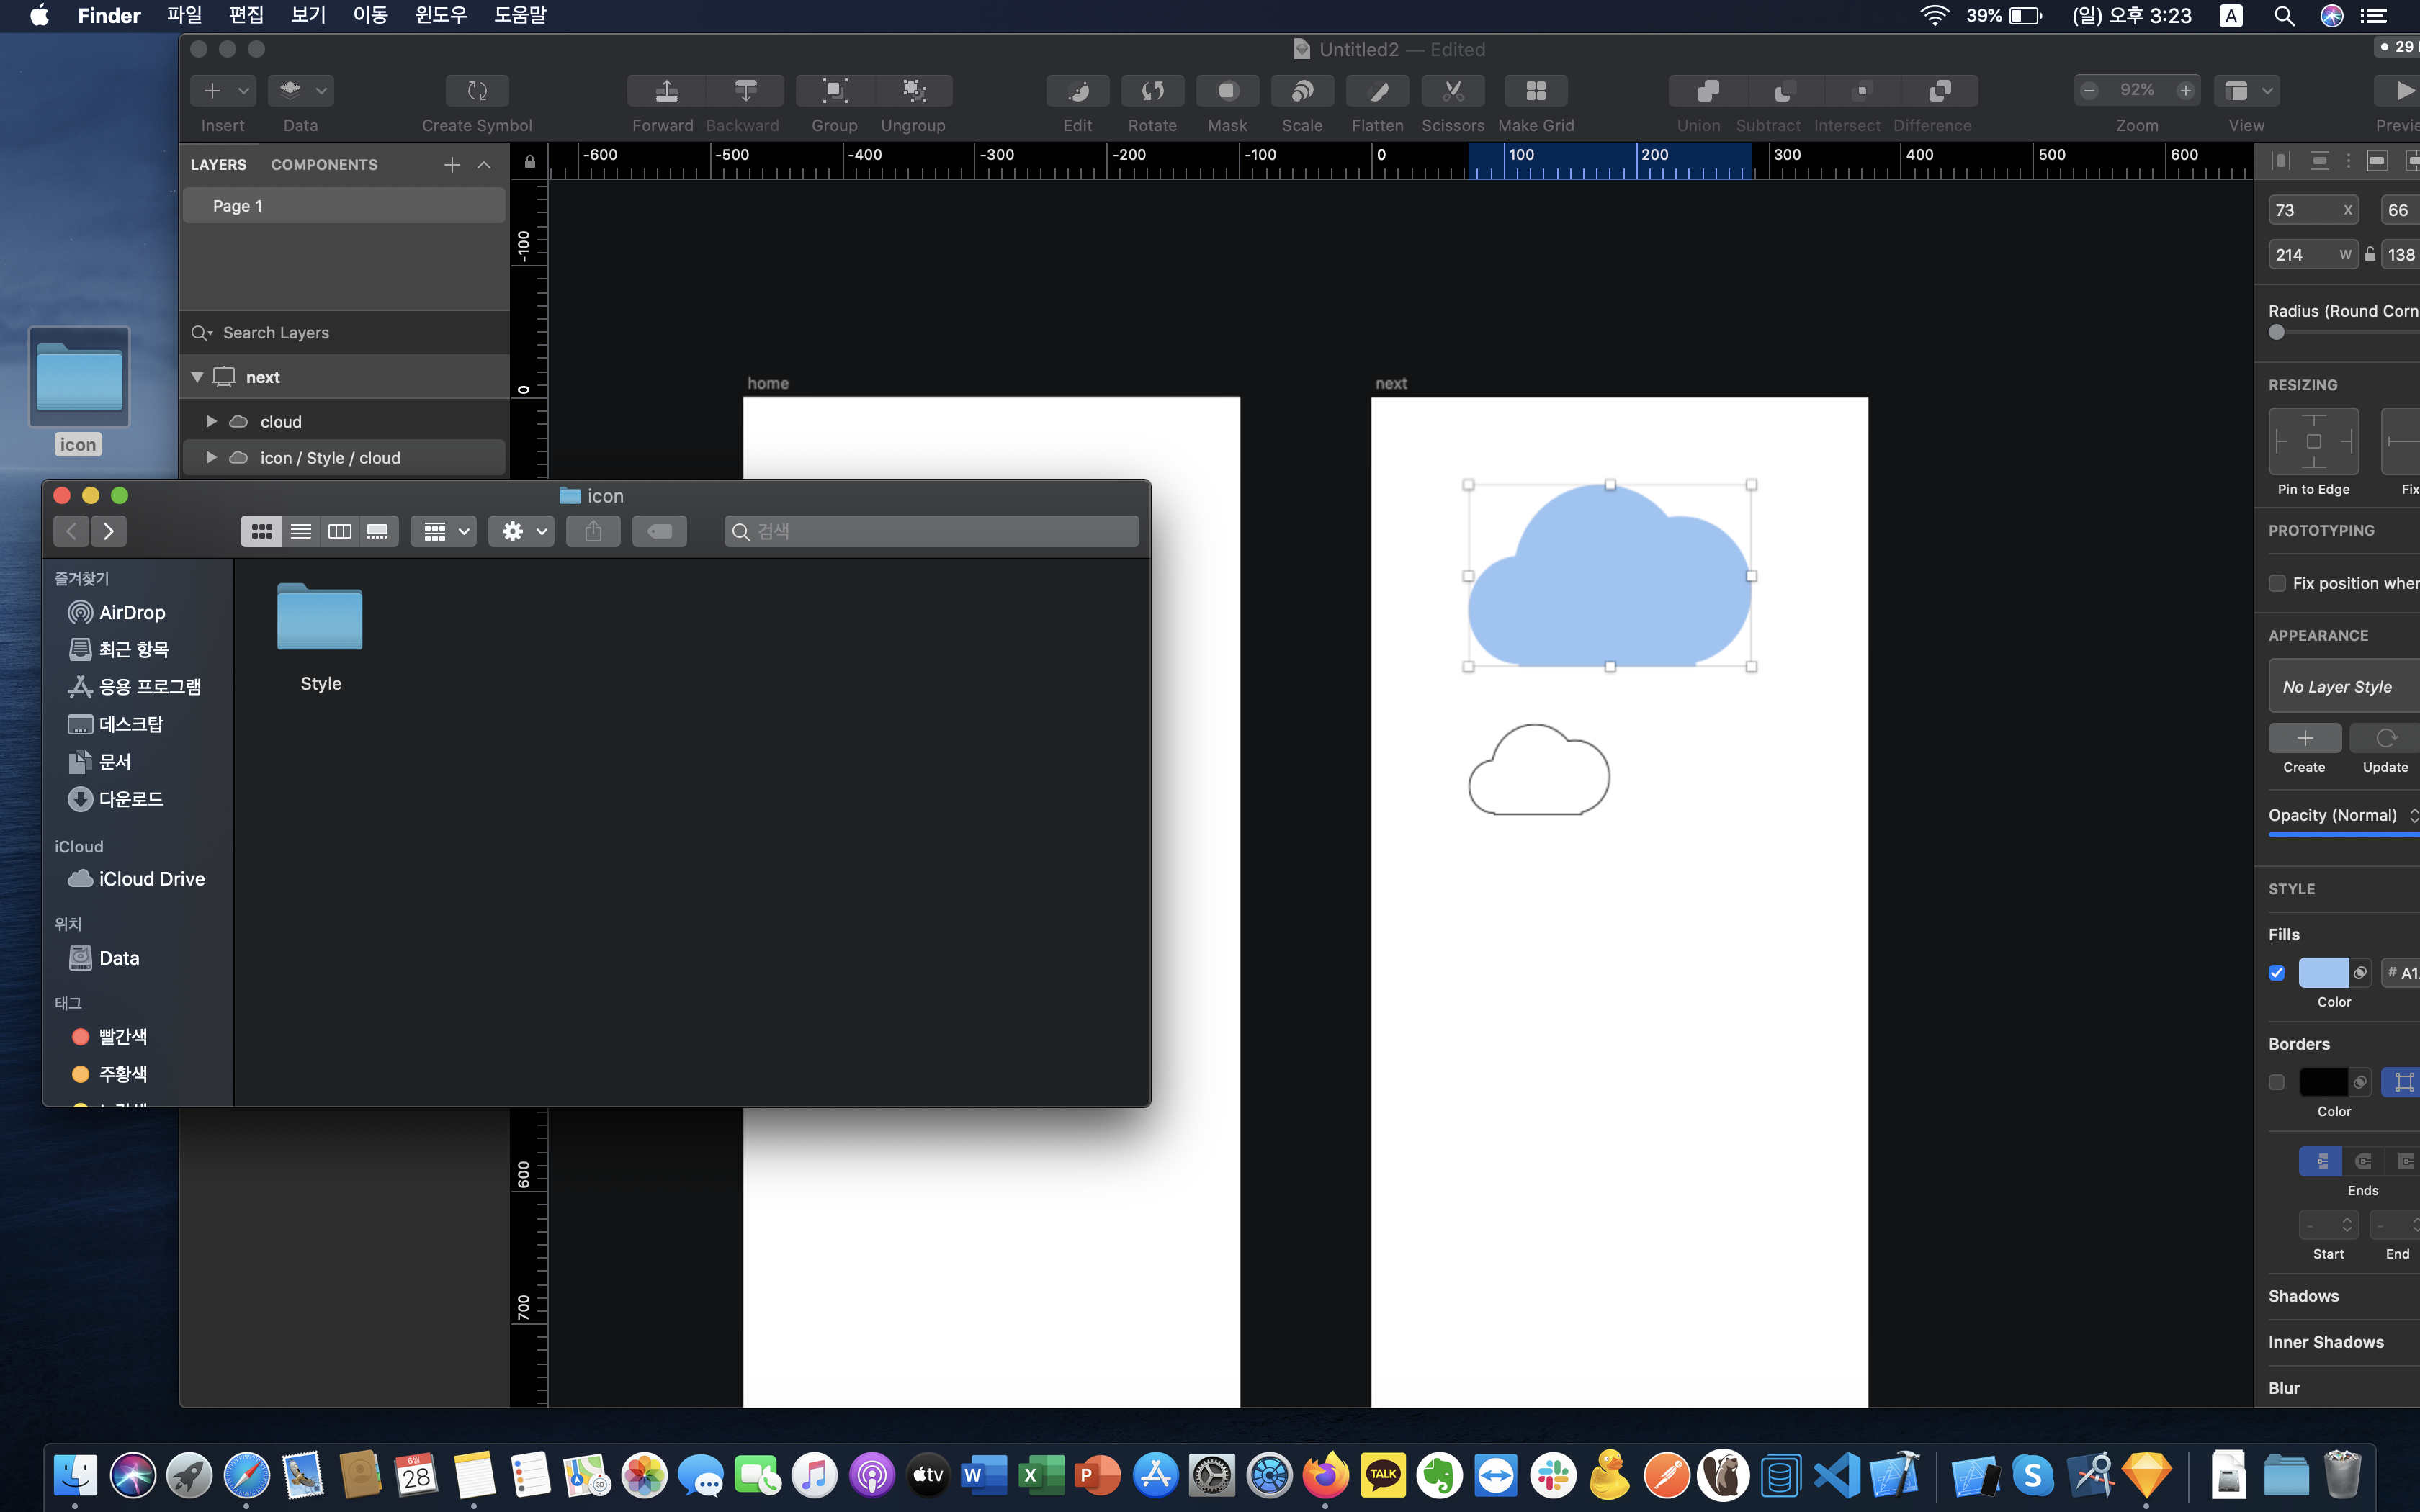Expand icon / Style / cloud layer
Image resolution: width=2420 pixels, height=1512 pixels.
(x=211, y=457)
